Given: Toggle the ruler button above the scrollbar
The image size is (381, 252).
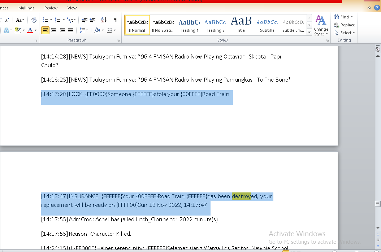Looking at the screenshot, I should click(x=378, y=49).
